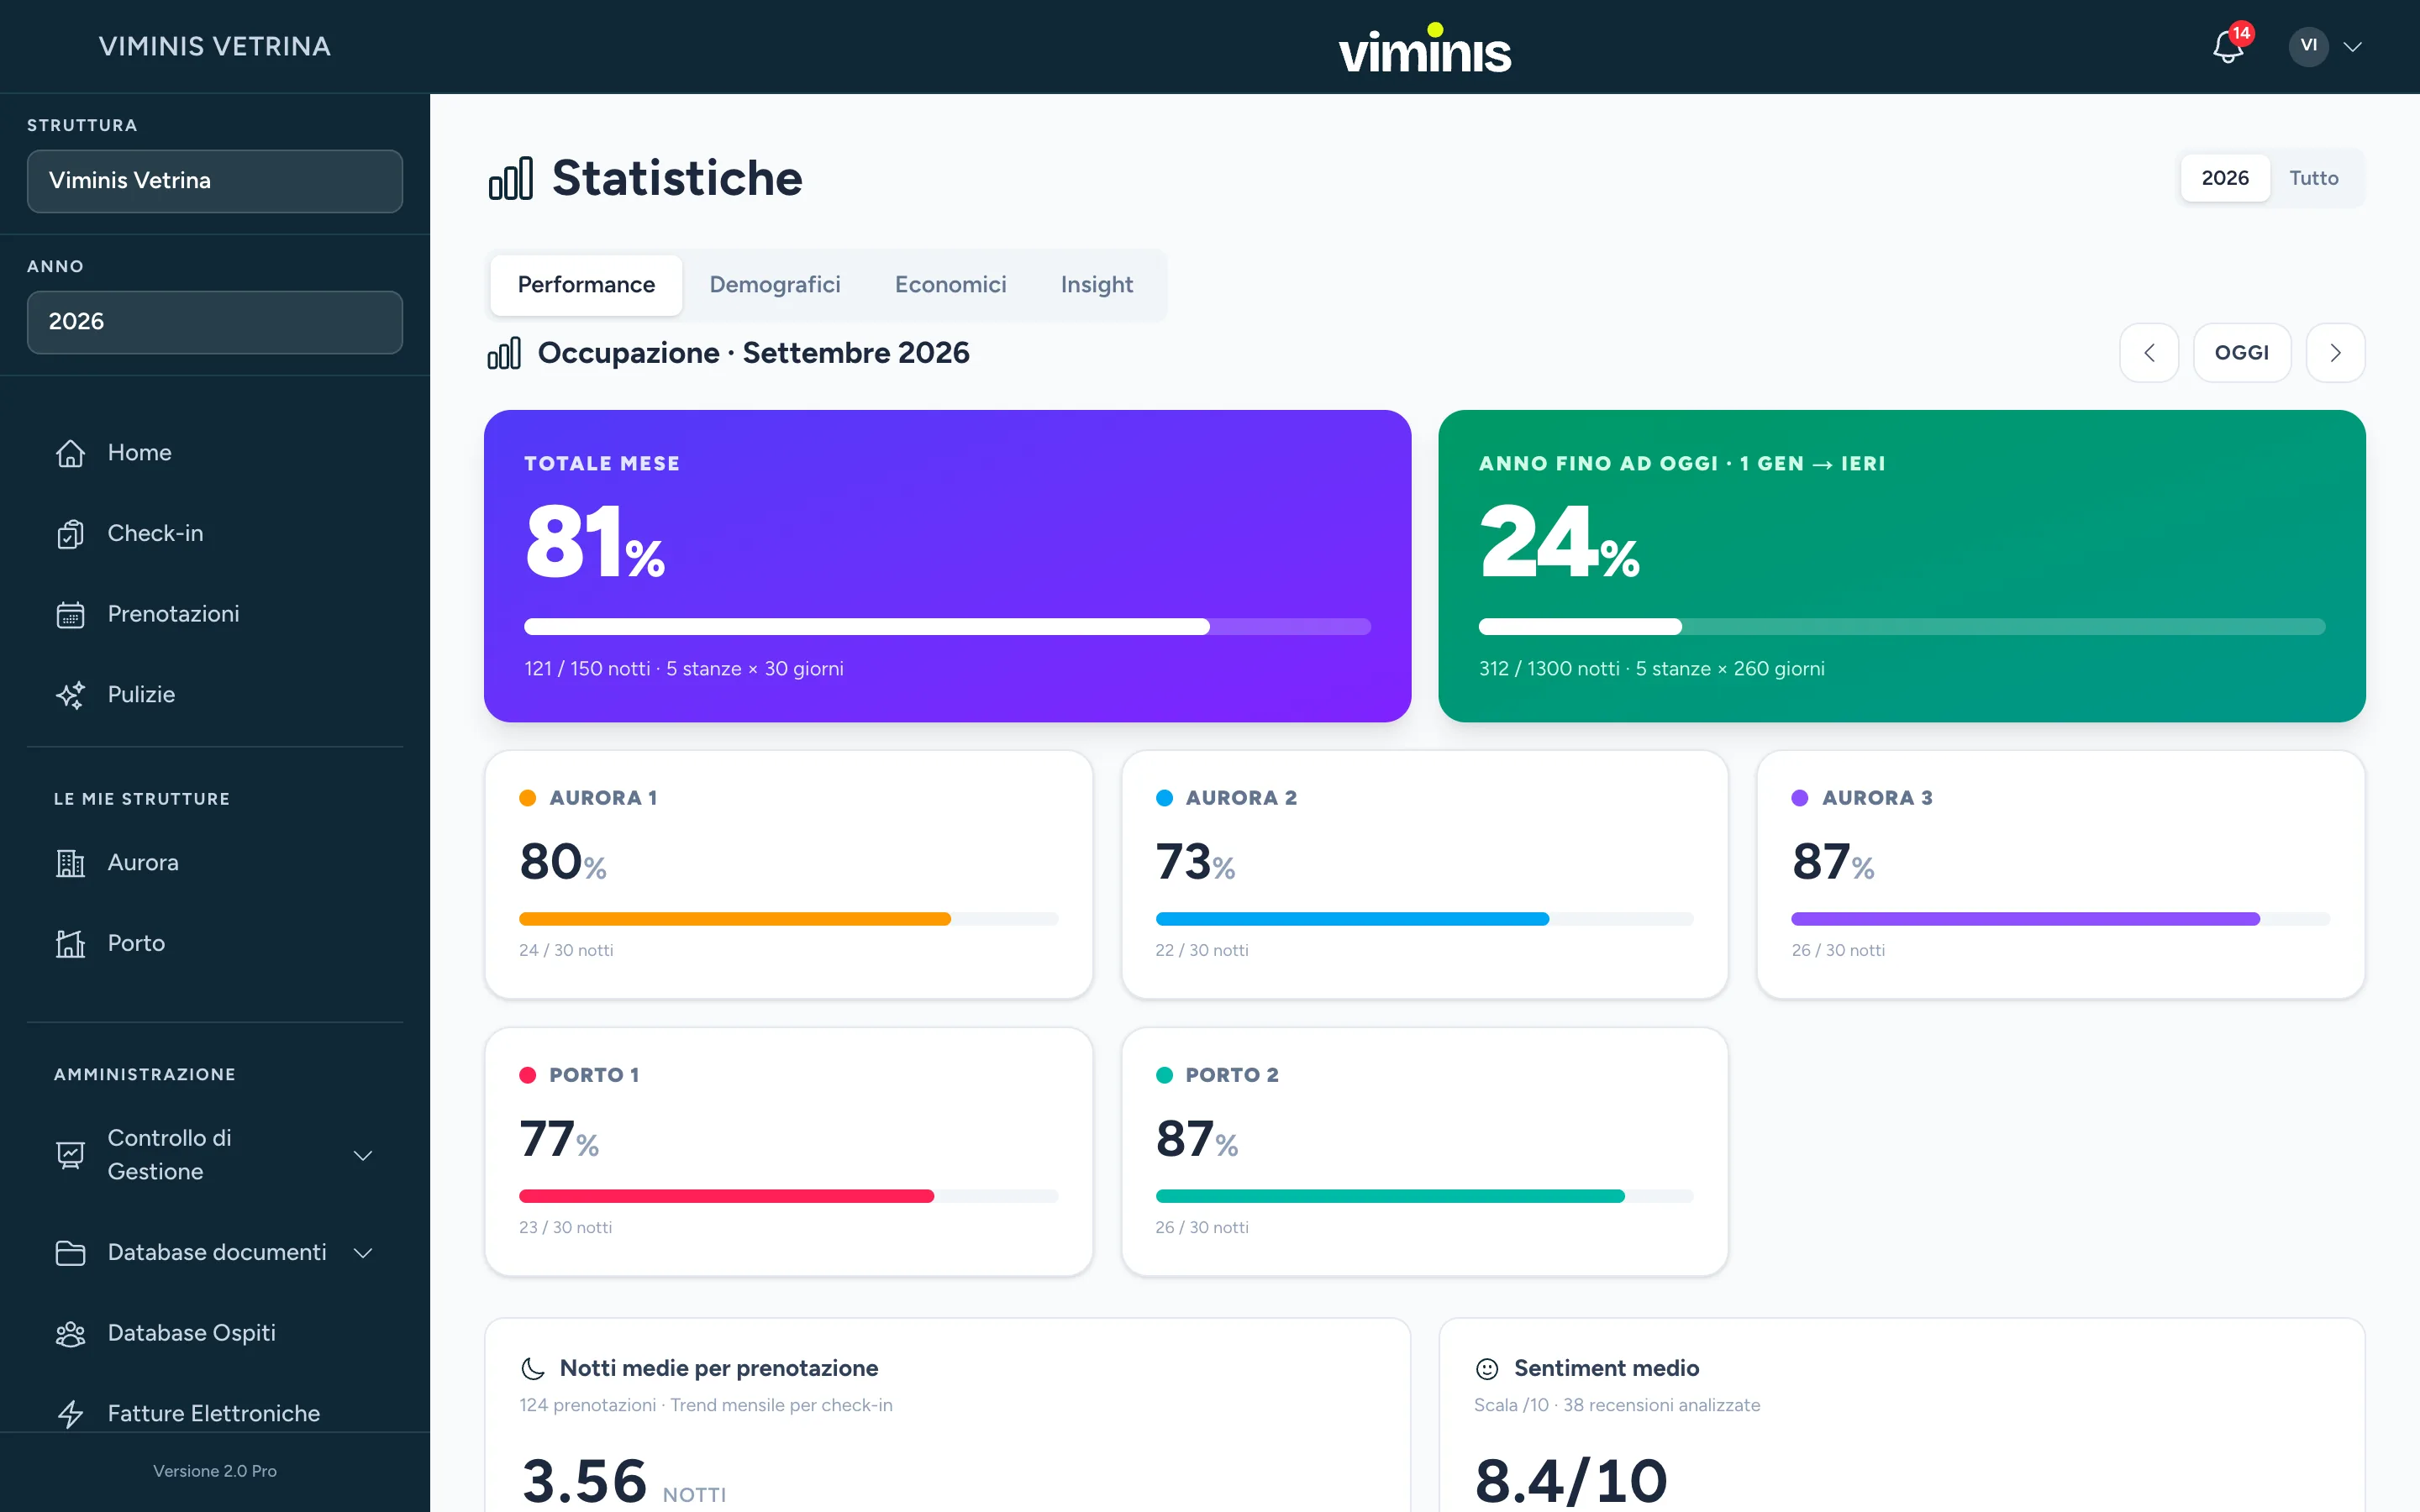Click the Porto 2 occupancy card
Image resolution: width=2420 pixels, height=1512 pixels.
click(1424, 1152)
